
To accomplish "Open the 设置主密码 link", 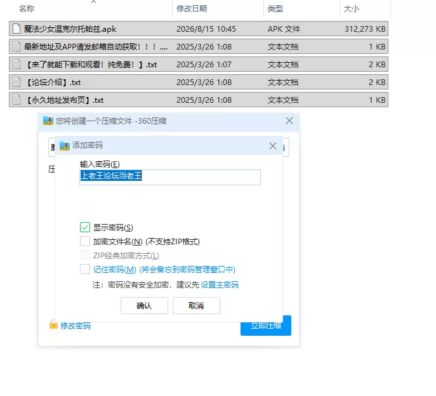I will [220, 285].
